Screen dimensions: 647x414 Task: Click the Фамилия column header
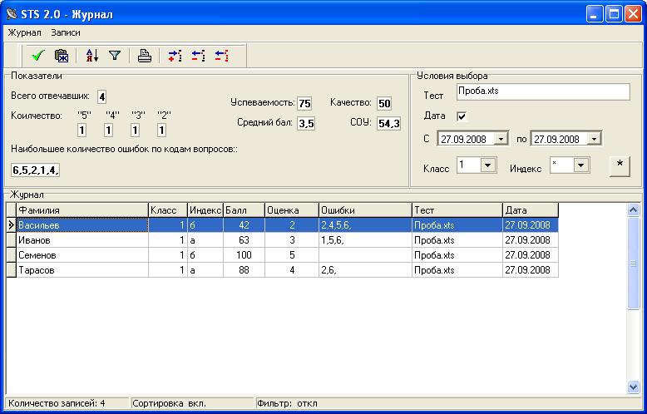pos(81,210)
